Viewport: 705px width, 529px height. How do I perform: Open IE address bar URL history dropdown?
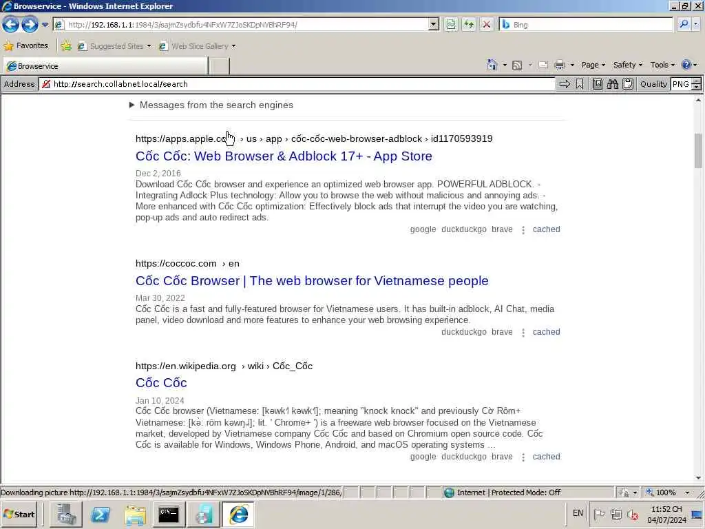[x=434, y=24]
